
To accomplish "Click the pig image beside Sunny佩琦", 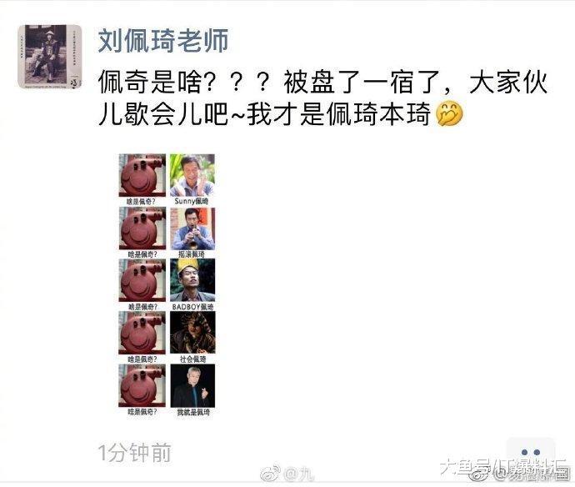I will (142, 175).
